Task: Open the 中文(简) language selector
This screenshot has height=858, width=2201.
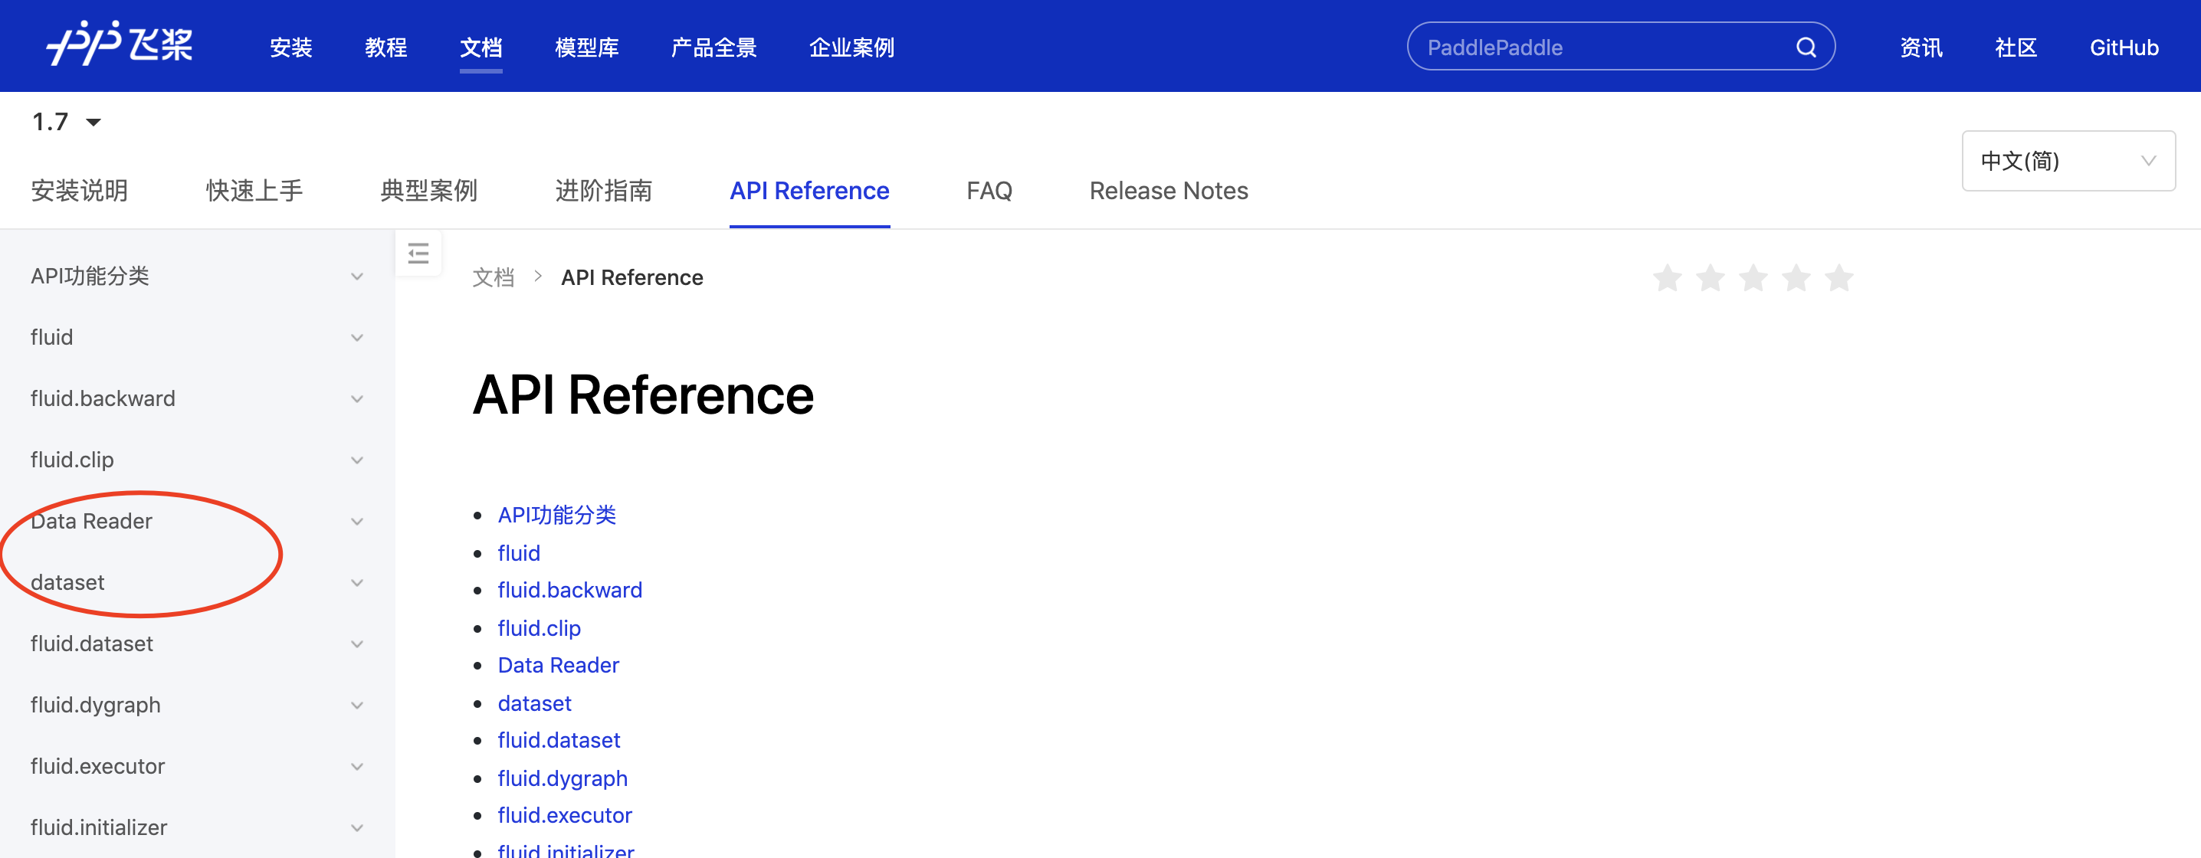Action: (x=2068, y=161)
